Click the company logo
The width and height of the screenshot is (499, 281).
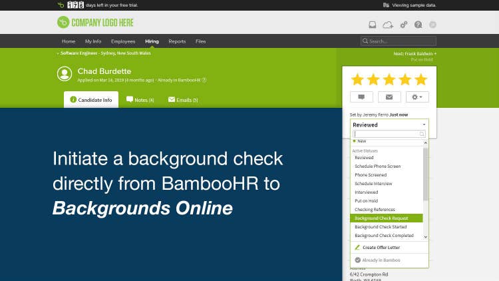pos(95,22)
